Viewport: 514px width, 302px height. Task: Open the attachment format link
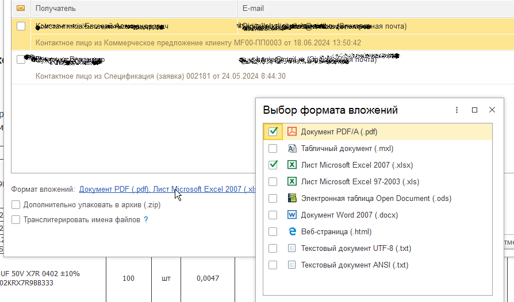click(167, 189)
